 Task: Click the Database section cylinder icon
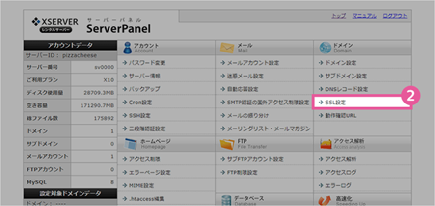(x=226, y=200)
